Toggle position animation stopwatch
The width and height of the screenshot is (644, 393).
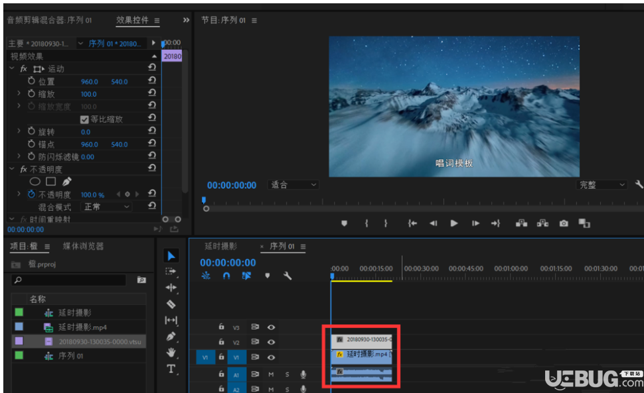[x=31, y=81]
